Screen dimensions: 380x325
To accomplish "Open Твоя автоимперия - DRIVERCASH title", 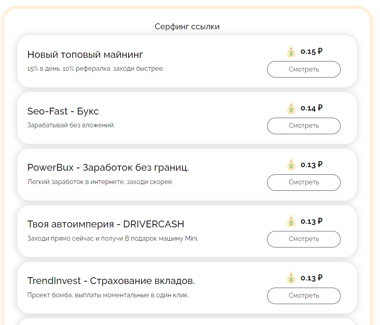I will [106, 225].
